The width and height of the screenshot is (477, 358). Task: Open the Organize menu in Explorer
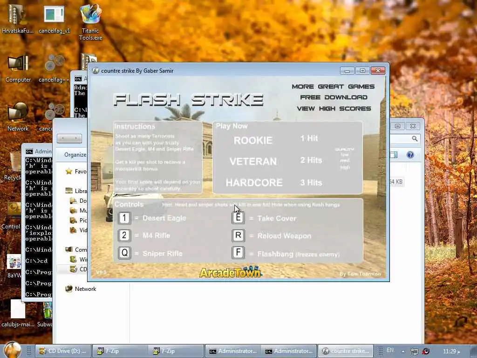[x=75, y=155]
